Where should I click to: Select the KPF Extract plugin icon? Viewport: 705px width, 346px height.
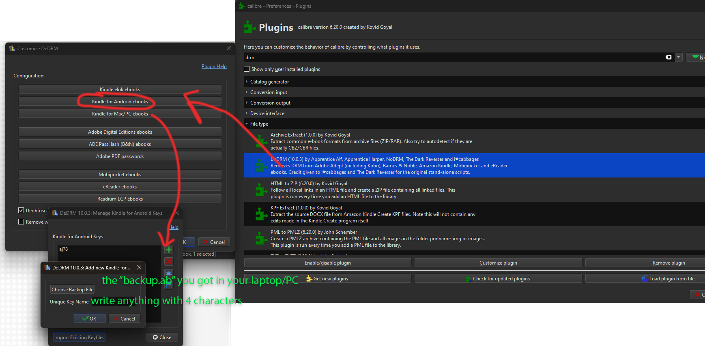pos(261,214)
